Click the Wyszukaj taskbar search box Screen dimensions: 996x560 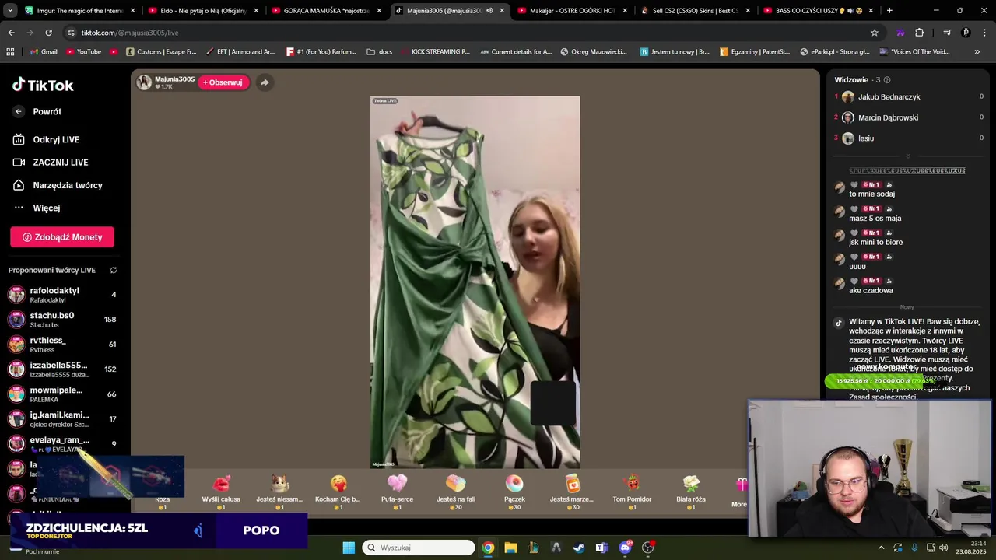coord(419,548)
